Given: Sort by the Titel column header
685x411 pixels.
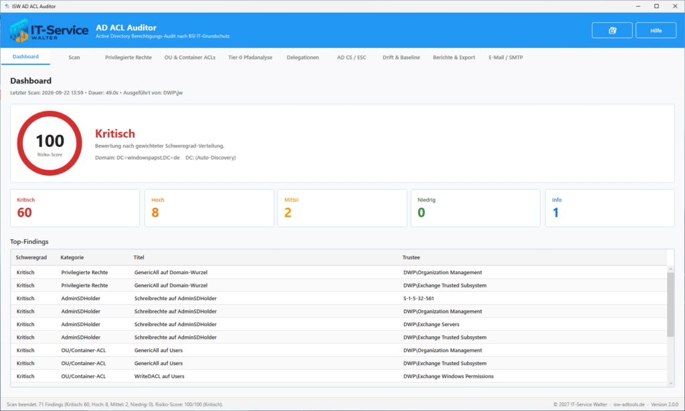Looking at the screenshot, I should pos(139,257).
